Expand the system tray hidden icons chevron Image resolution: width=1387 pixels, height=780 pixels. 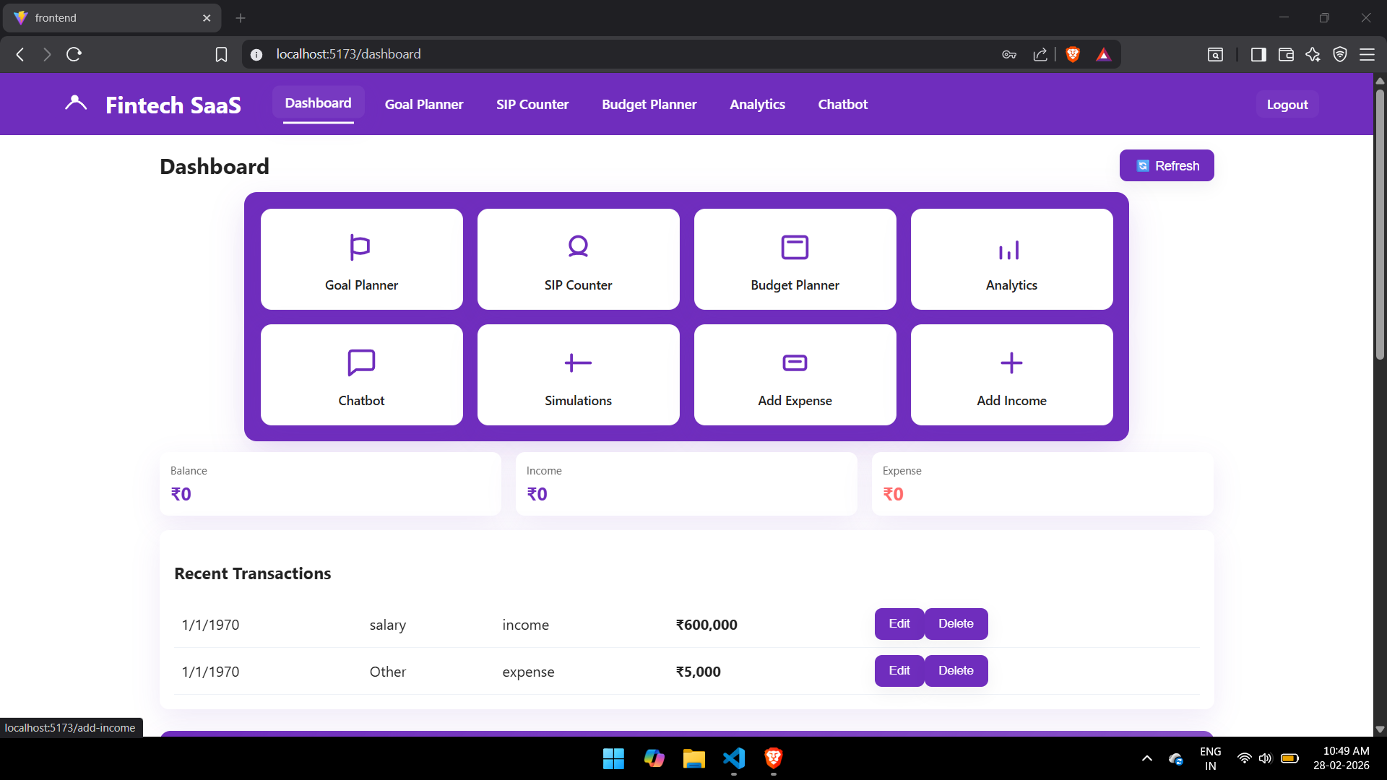click(x=1147, y=758)
